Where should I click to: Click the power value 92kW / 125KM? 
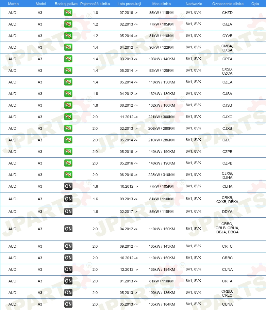point(161,71)
